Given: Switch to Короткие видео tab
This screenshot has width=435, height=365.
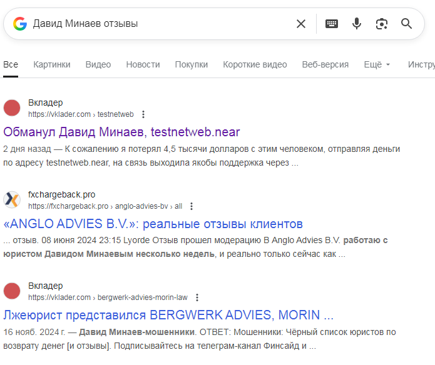Looking at the screenshot, I should 255,64.
